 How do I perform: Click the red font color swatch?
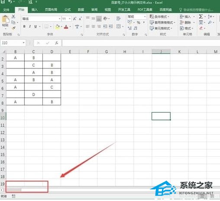[66, 26]
